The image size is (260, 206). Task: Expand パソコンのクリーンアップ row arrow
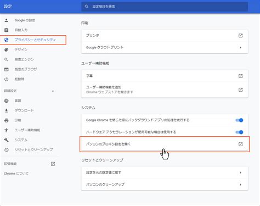coord(240,185)
